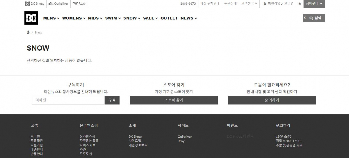Open the wishlist star icon
The image size is (349, 158).
click(300, 4)
